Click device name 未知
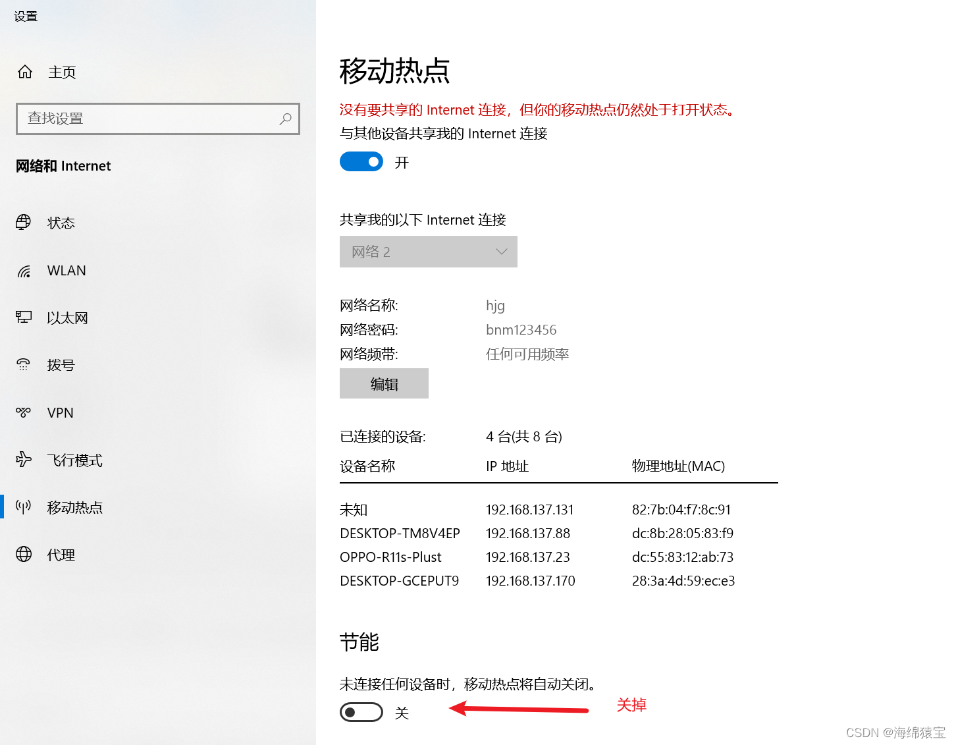This screenshot has width=956, height=745. click(x=354, y=510)
